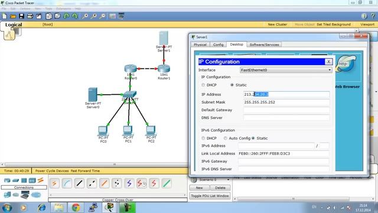
Task: Open the drawing palette toolbar icon
Action: 112,16
